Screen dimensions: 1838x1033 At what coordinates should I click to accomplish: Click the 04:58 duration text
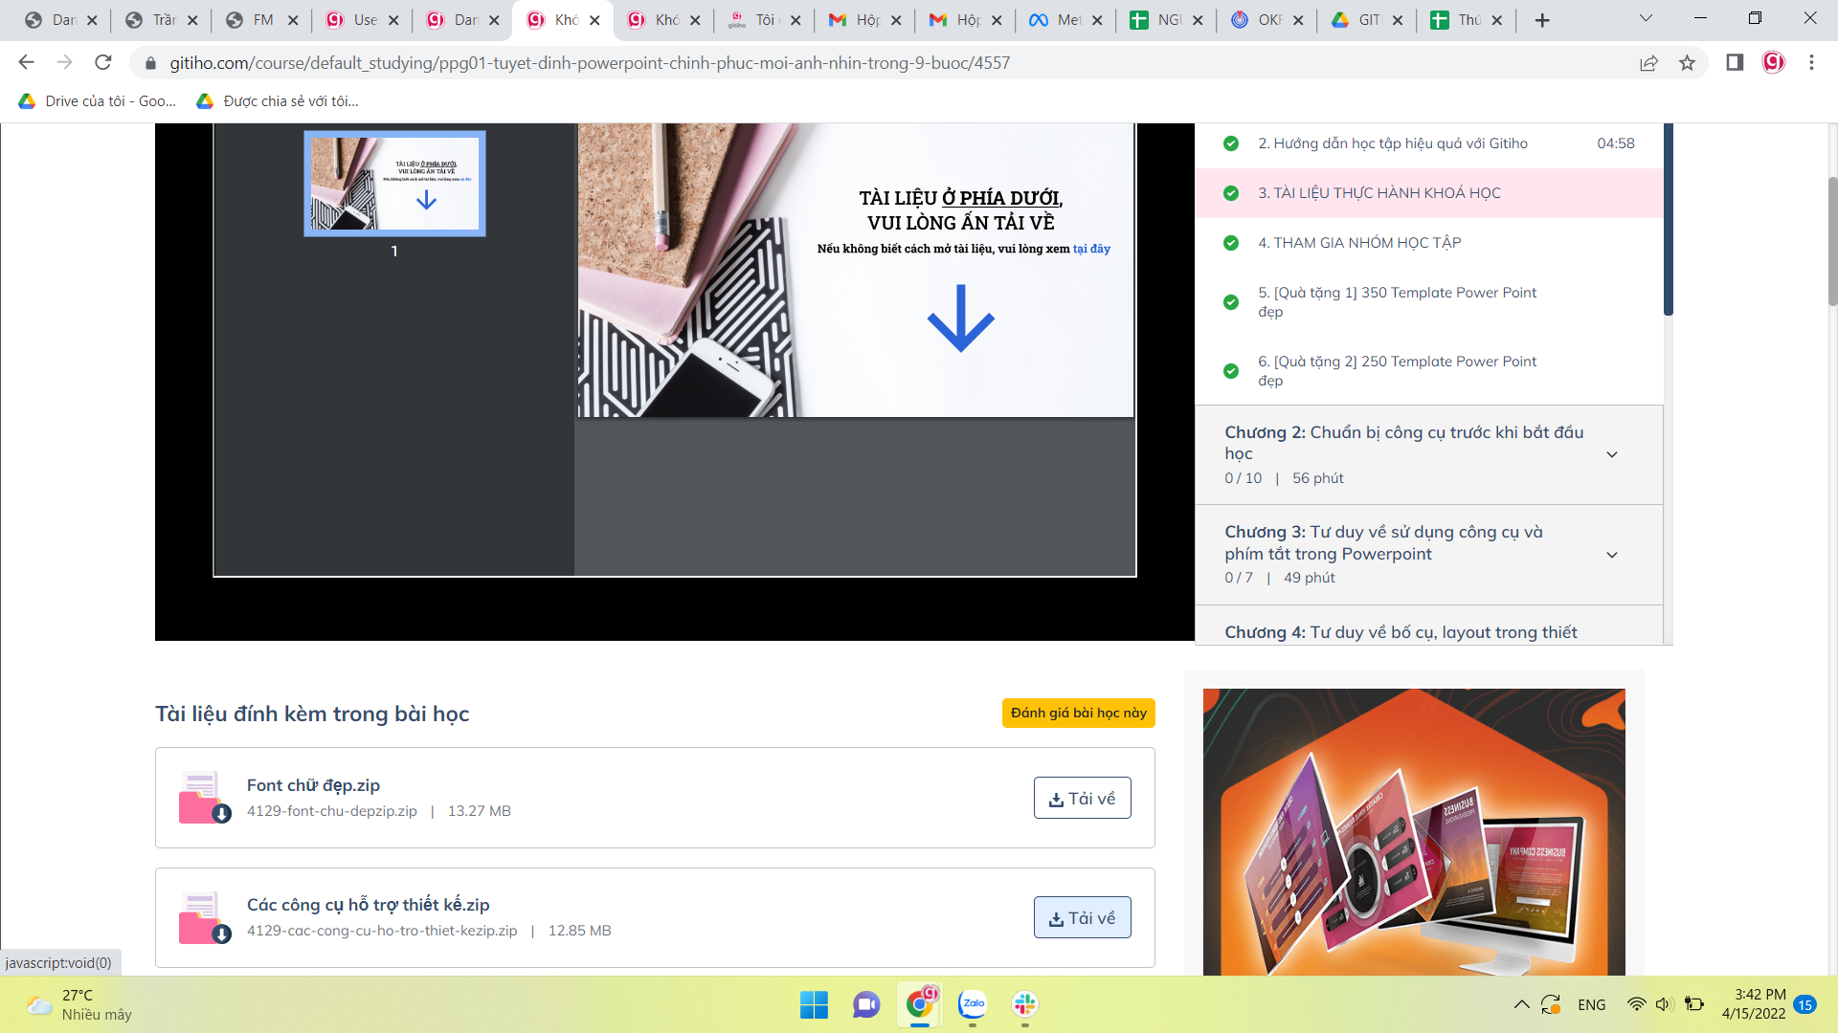tap(1616, 143)
